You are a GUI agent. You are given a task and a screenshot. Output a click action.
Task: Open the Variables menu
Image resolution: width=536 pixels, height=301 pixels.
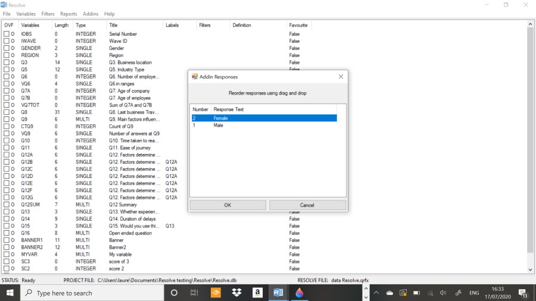click(x=26, y=14)
